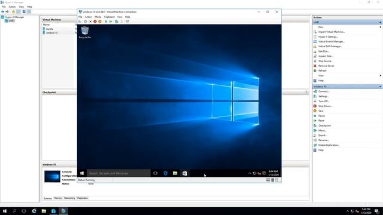Click Import Virtual Machine action
The height and width of the screenshot is (215, 383).
point(331,32)
